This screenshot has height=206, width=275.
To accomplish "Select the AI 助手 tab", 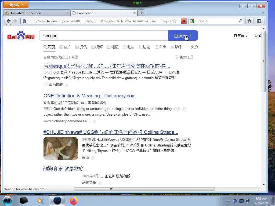I will tap(176, 47).
